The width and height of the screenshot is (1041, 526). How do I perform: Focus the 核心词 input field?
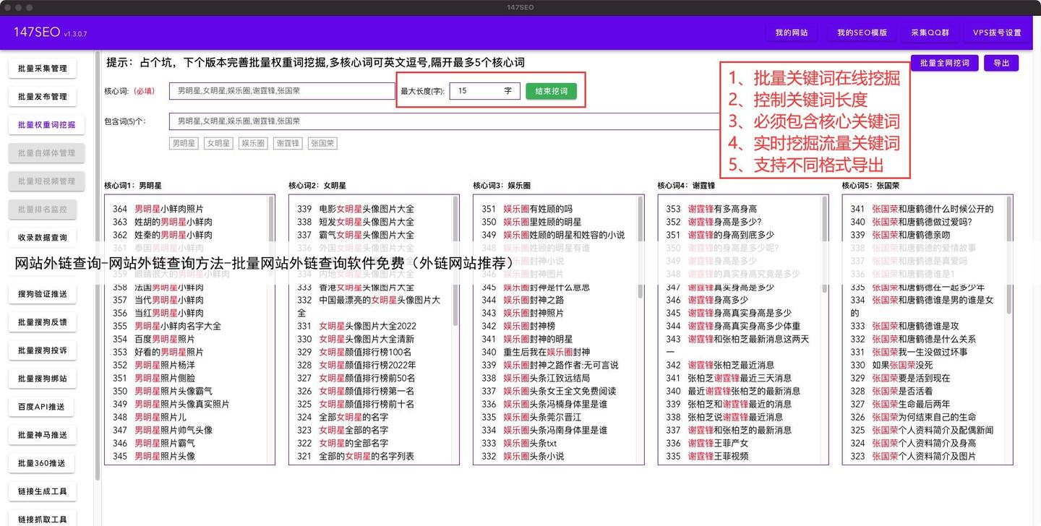click(x=282, y=91)
